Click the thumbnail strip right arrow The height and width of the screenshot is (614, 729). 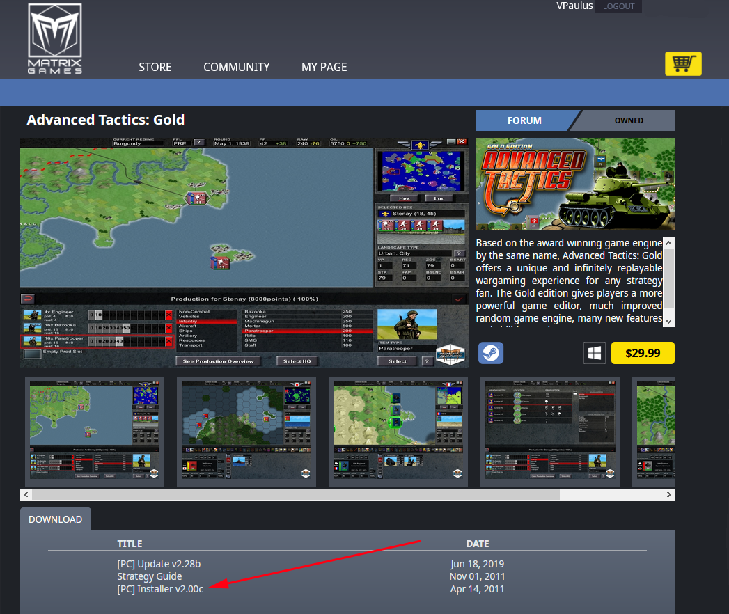669,494
